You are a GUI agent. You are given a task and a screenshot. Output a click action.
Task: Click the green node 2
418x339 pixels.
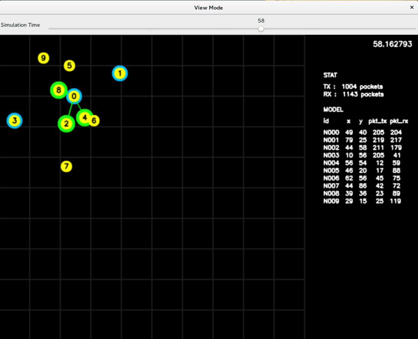click(x=66, y=124)
